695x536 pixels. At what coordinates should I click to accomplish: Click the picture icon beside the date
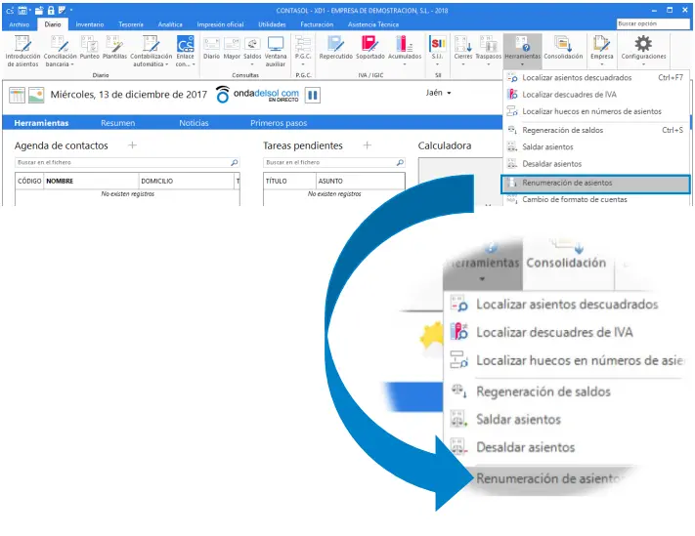(x=36, y=95)
